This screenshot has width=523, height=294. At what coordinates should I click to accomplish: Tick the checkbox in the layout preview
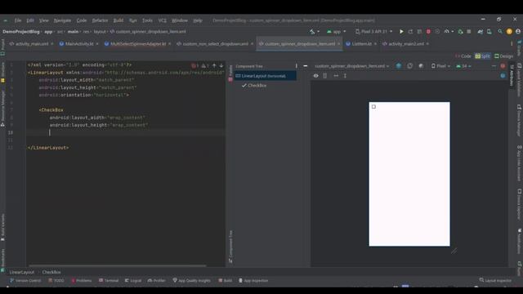373,107
